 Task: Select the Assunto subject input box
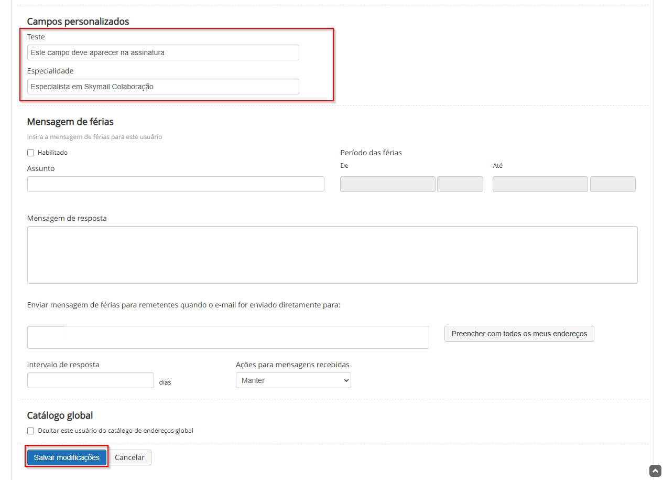click(176, 184)
